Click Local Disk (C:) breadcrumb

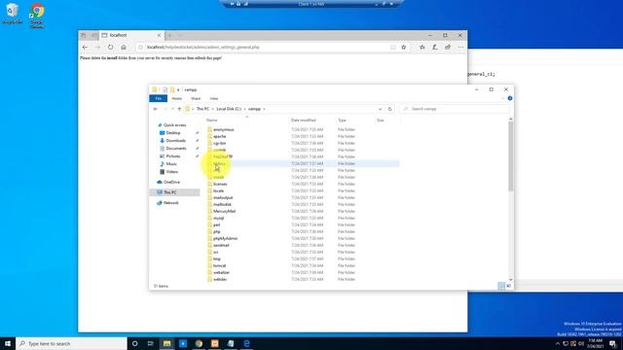point(229,109)
